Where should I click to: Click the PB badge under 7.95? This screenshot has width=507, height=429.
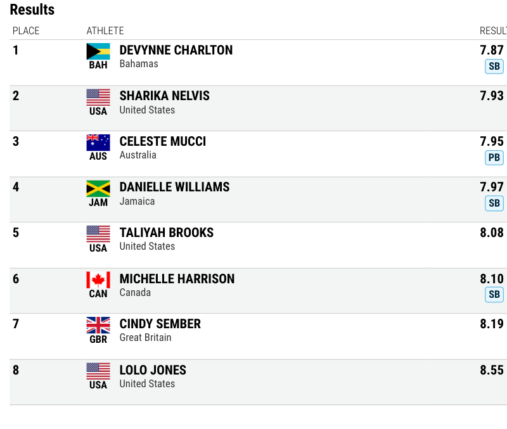494,158
